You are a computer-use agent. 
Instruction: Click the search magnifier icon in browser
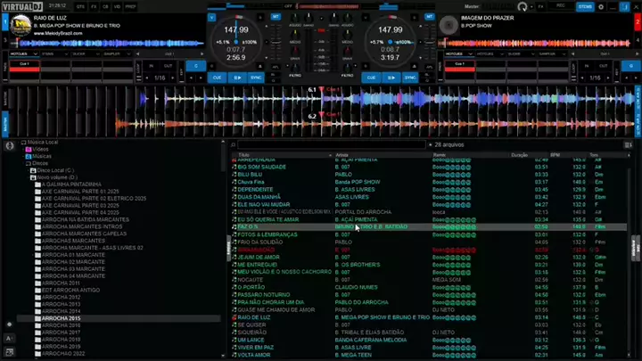[233, 145]
